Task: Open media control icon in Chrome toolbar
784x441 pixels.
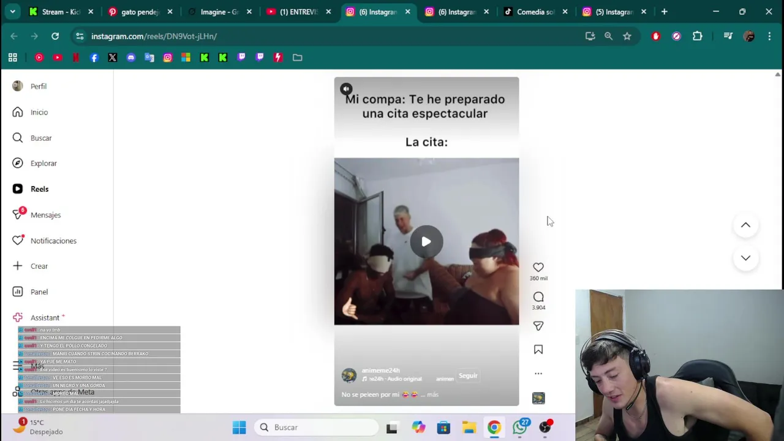Action: click(x=728, y=36)
